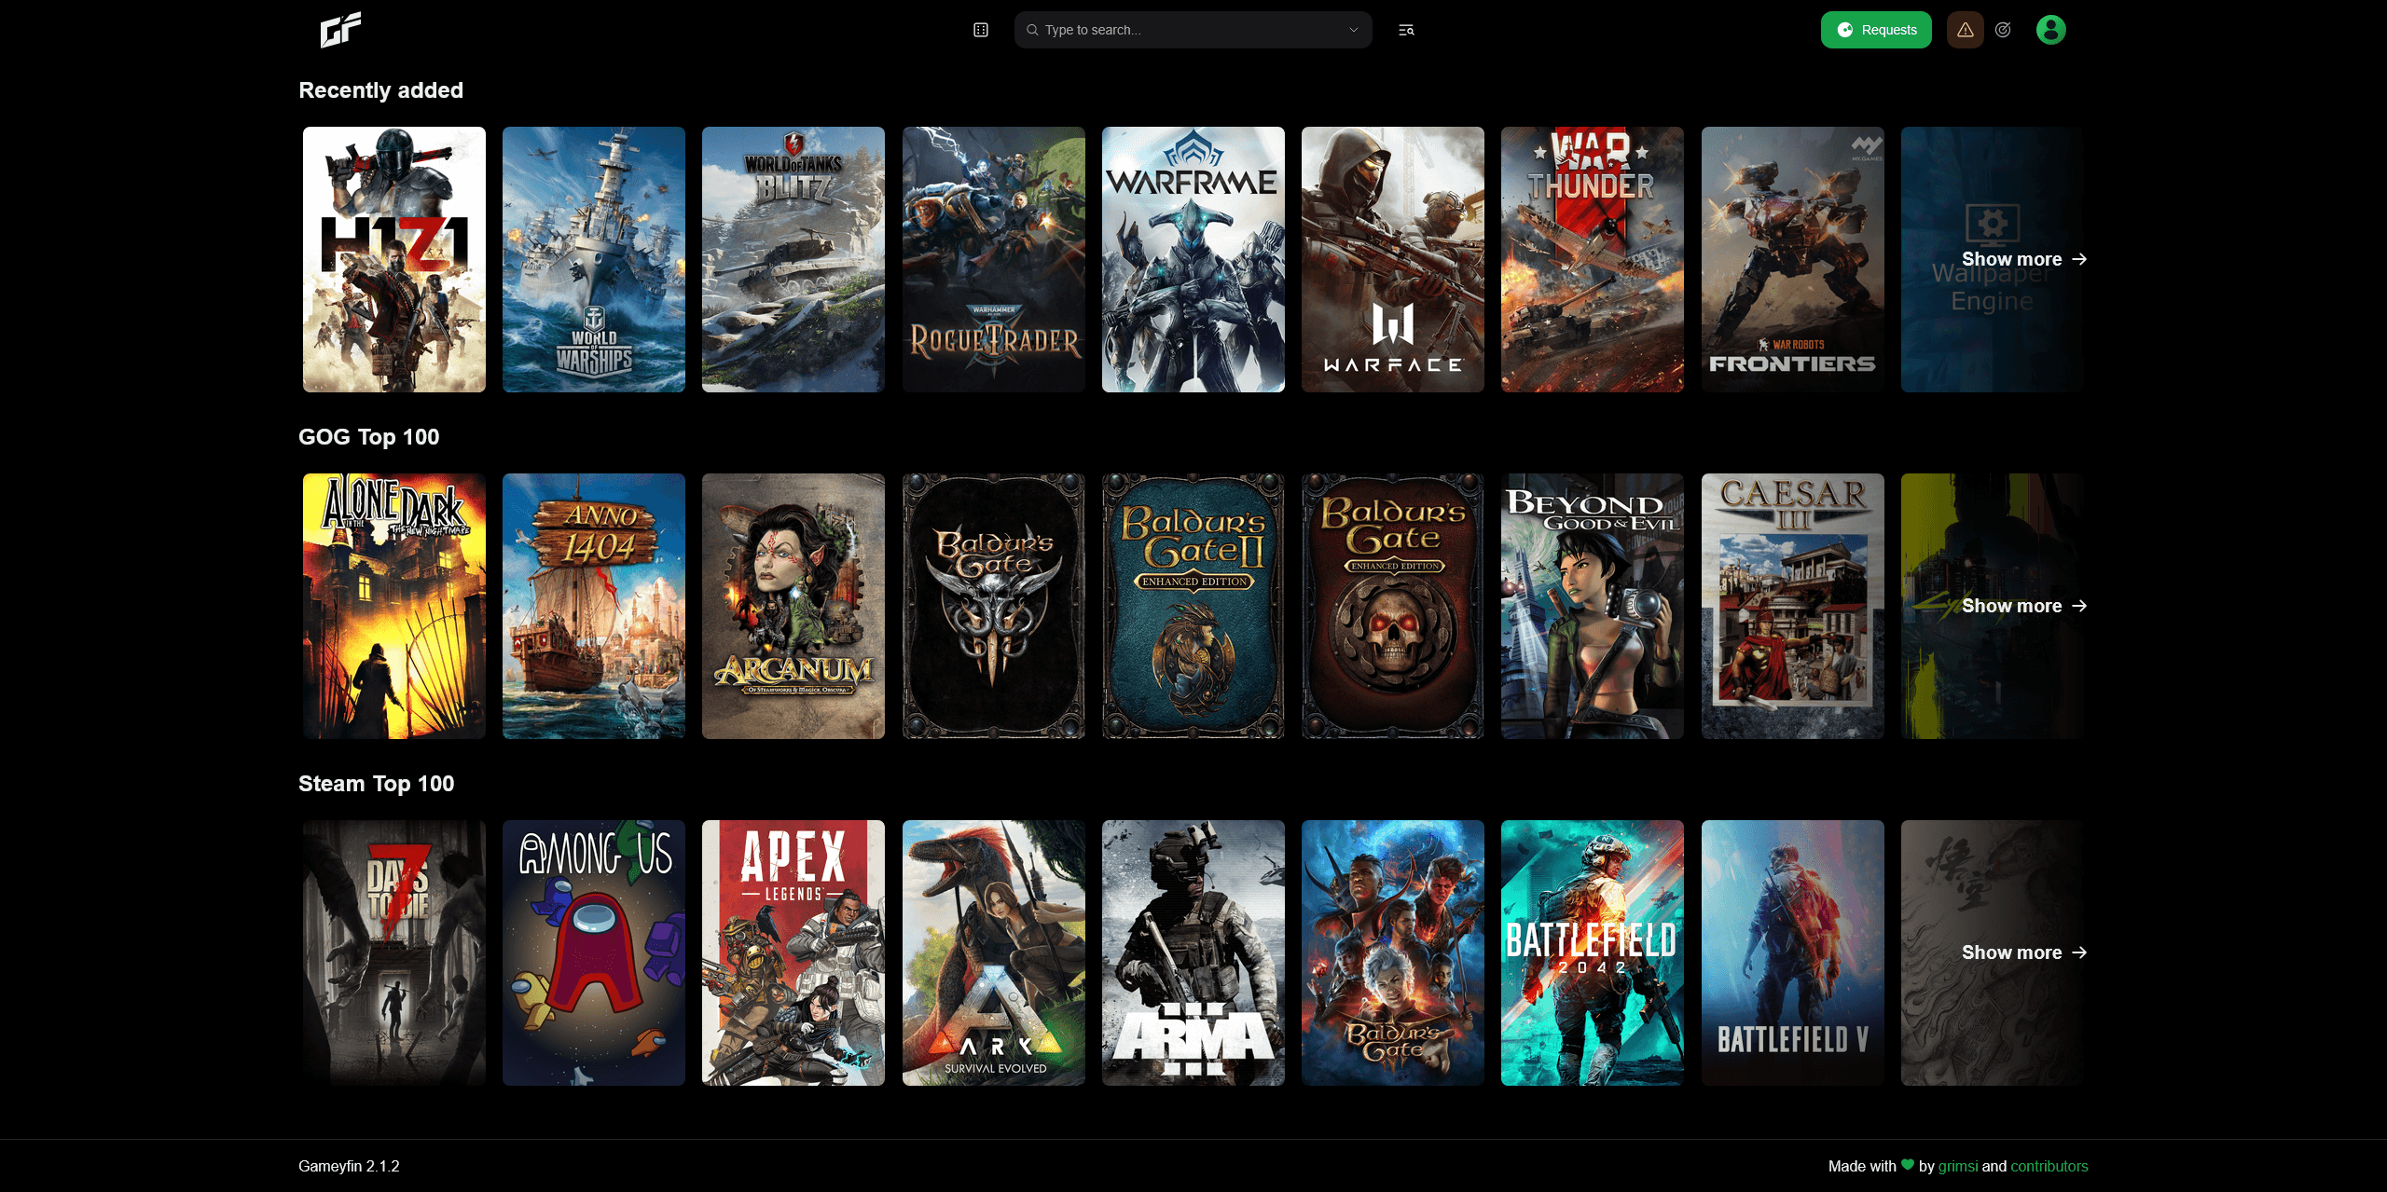Viewport: 2387px width, 1192px height.
Task: Open the Among Us game cover
Action: (x=593, y=952)
